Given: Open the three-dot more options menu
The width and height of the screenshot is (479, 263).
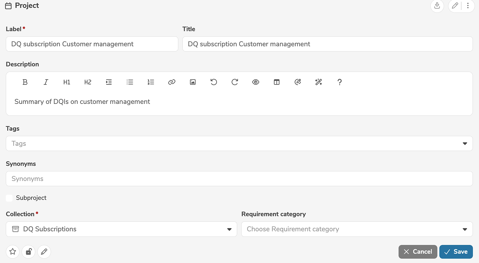Looking at the screenshot, I should click(x=468, y=6).
